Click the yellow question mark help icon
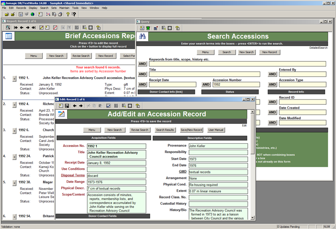Image resolution: width=336 pixels, height=229 pixels. click(x=68, y=14)
